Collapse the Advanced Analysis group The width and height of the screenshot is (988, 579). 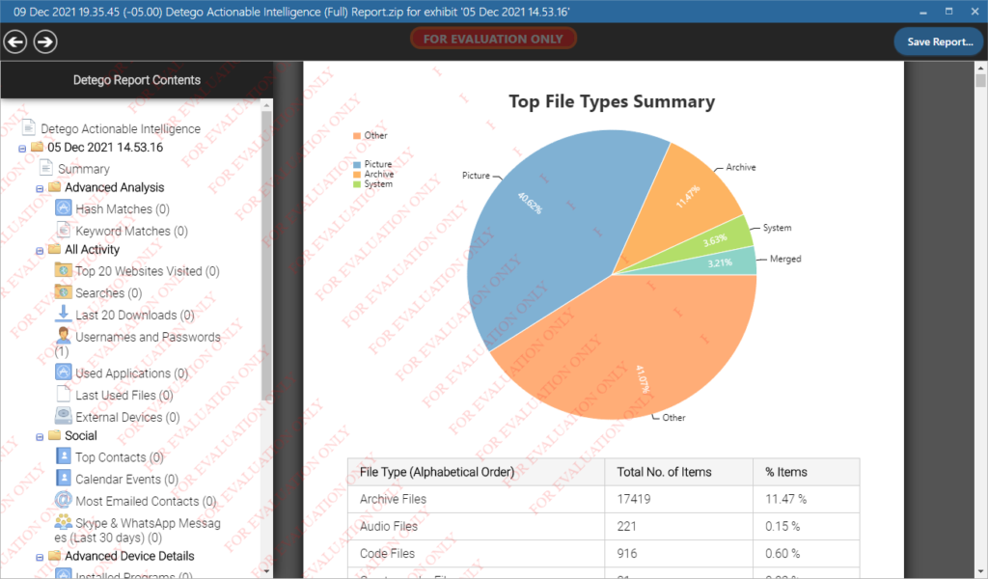(x=40, y=188)
